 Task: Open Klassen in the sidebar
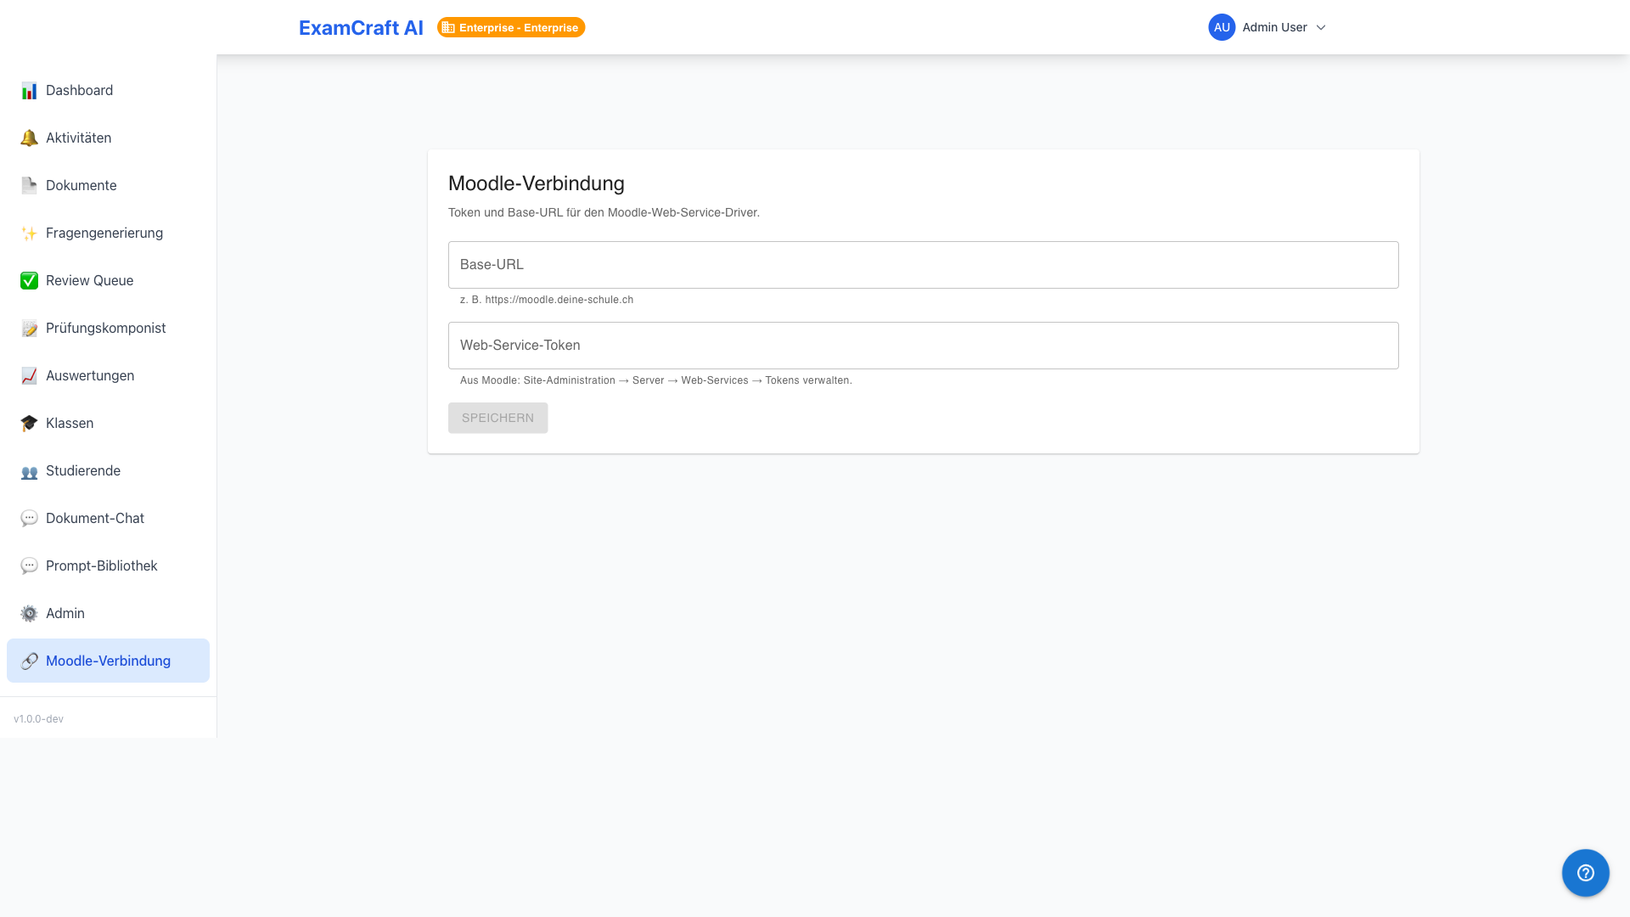[x=108, y=423]
